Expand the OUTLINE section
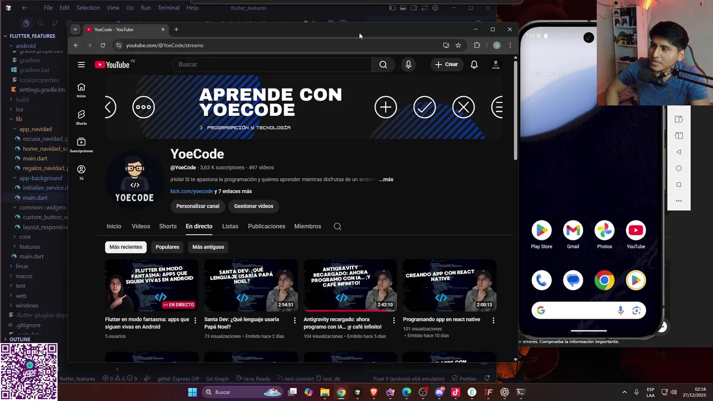 coord(20,339)
